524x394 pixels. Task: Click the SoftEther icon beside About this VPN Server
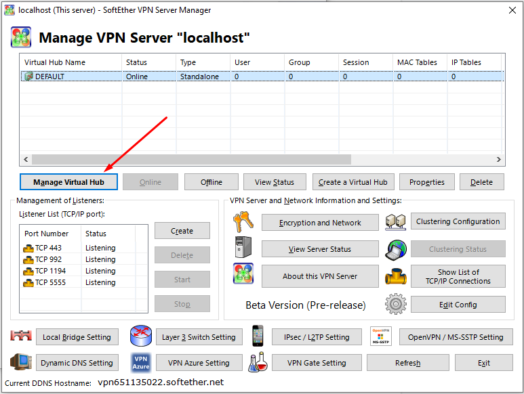(x=243, y=273)
